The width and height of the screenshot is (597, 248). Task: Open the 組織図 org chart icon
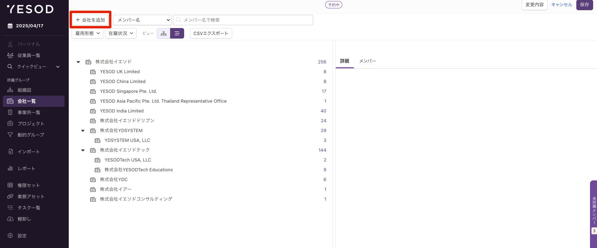(10, 90)
